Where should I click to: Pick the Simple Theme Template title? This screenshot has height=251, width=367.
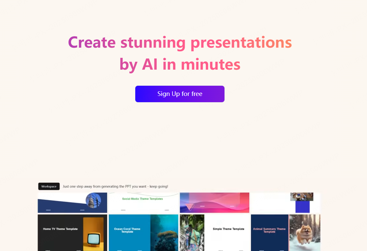[x=228, y=229]
